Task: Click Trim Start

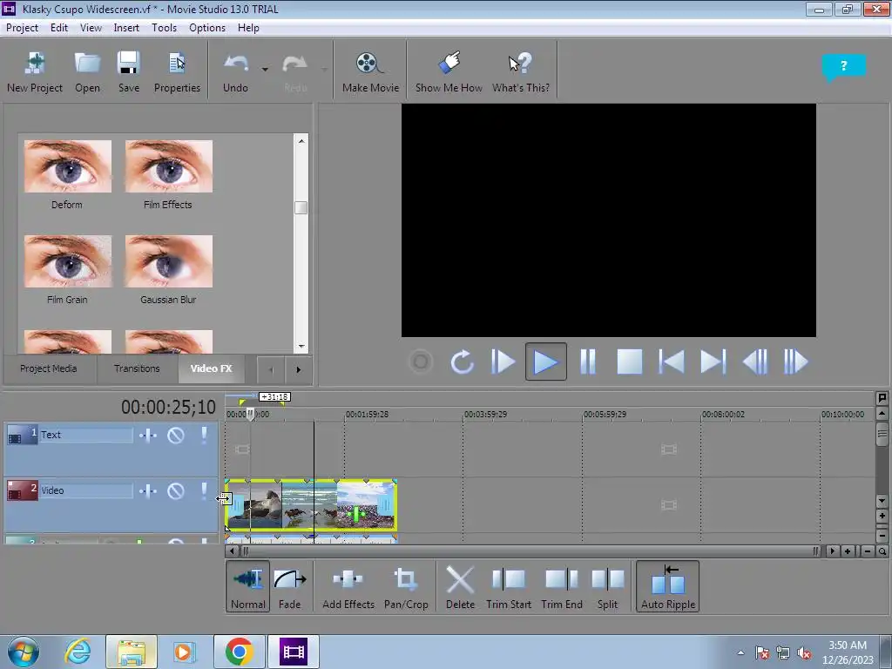Action: click(x=509, y=586)
